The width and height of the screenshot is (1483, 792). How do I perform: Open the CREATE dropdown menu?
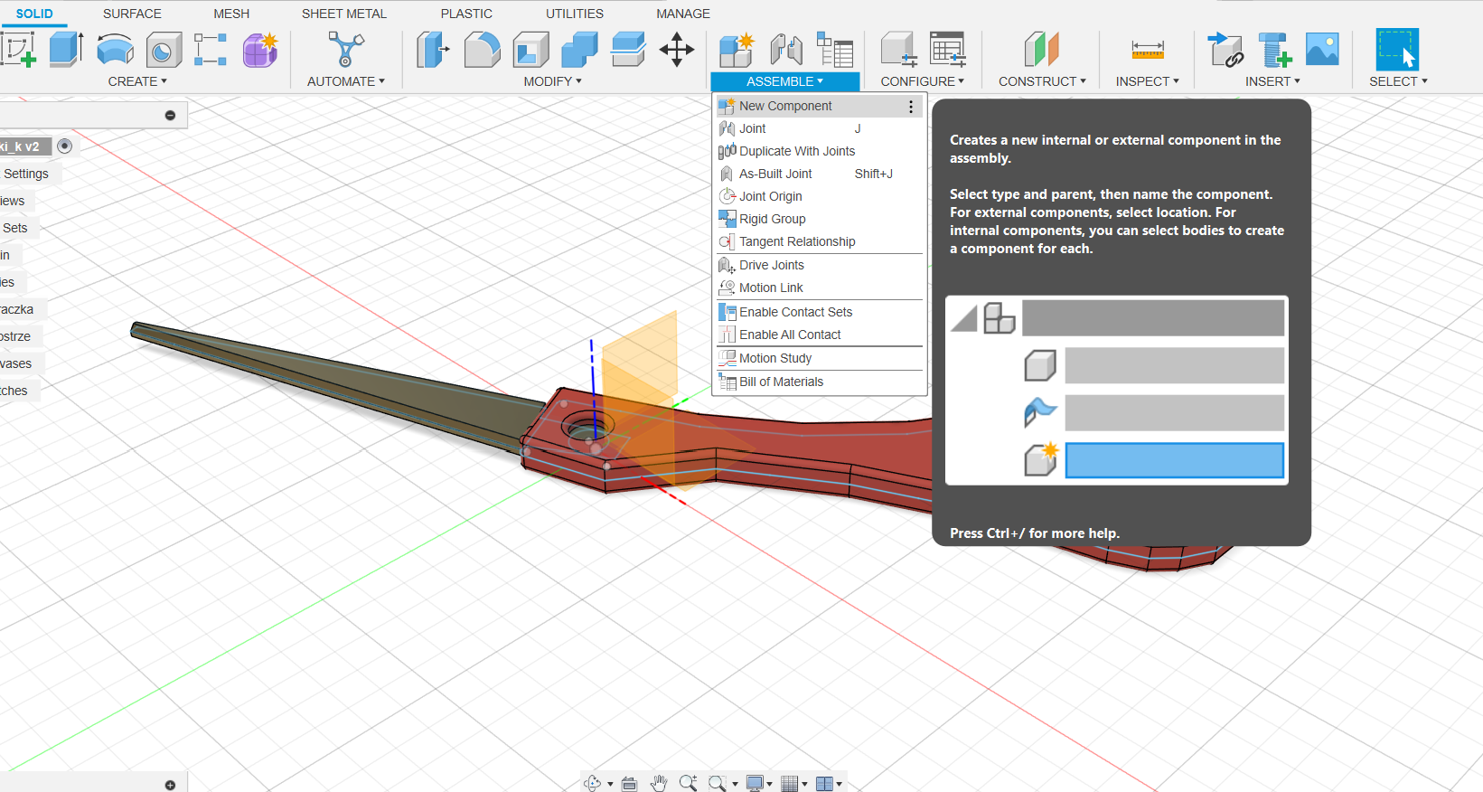137,81
